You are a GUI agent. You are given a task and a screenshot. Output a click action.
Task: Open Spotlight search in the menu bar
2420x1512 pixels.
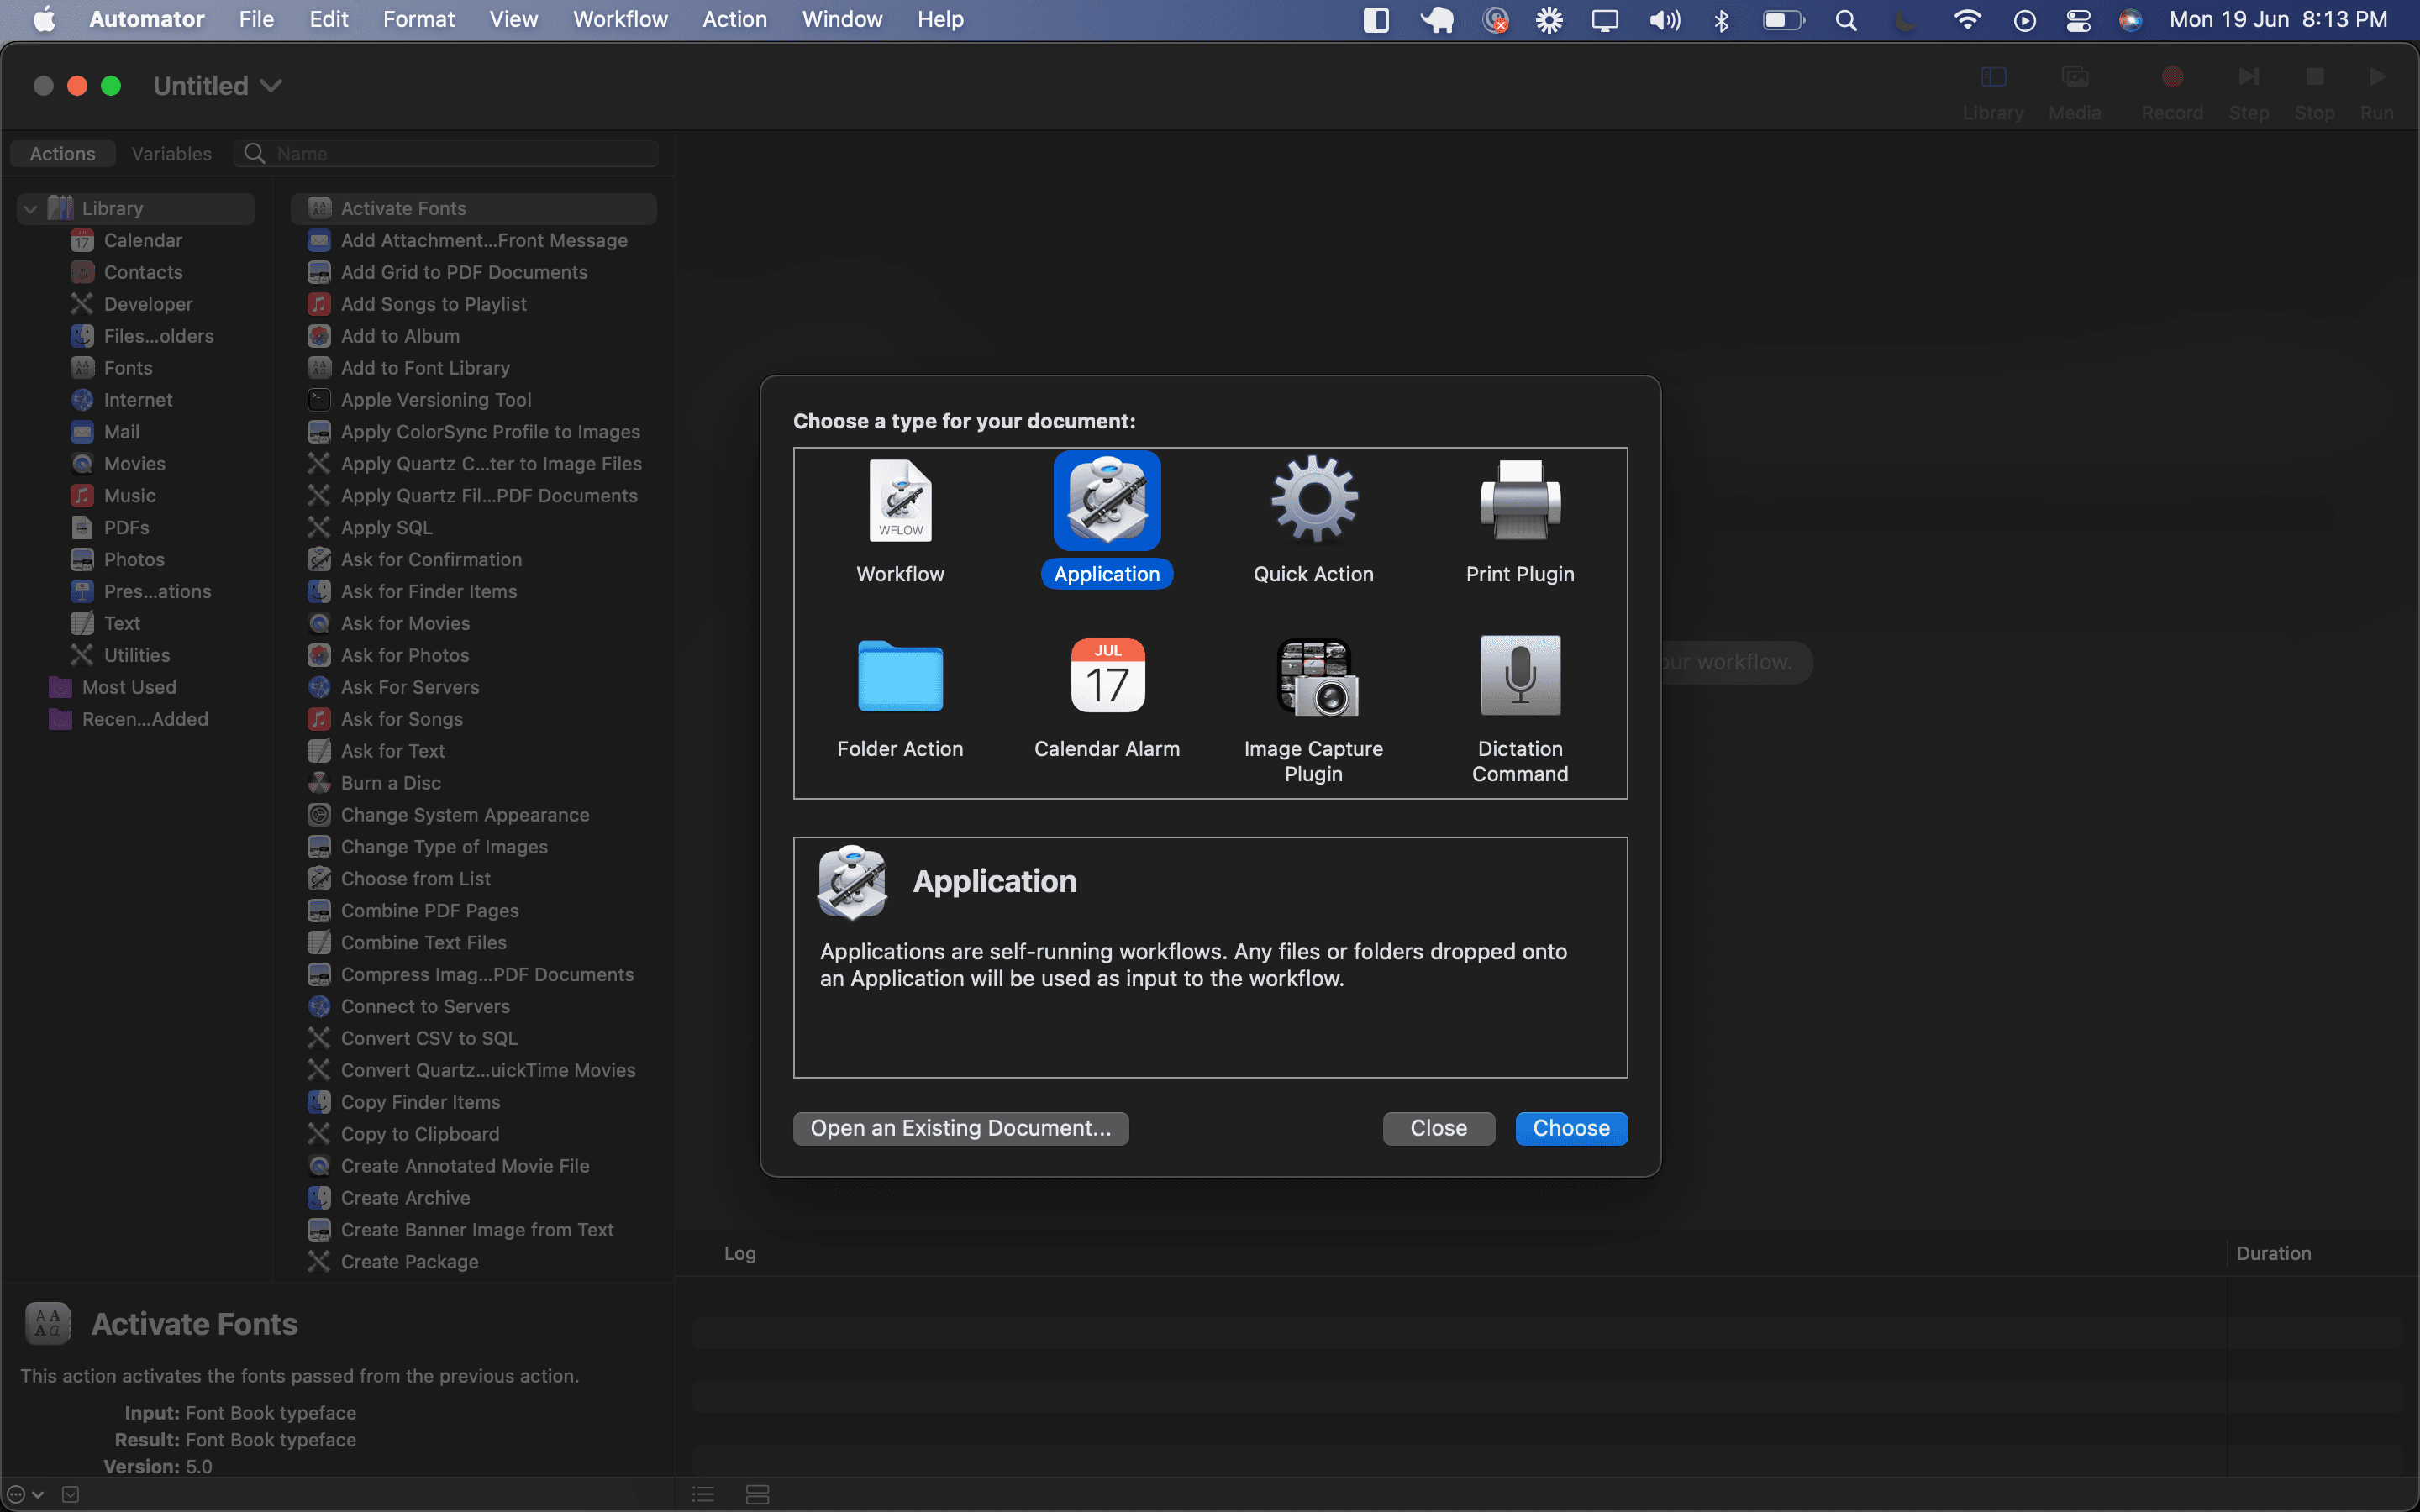pos(1846,20)
